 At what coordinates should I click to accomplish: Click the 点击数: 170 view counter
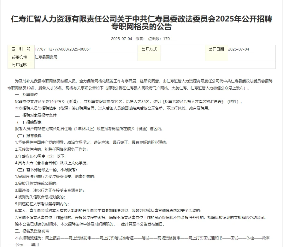[159, 39]
